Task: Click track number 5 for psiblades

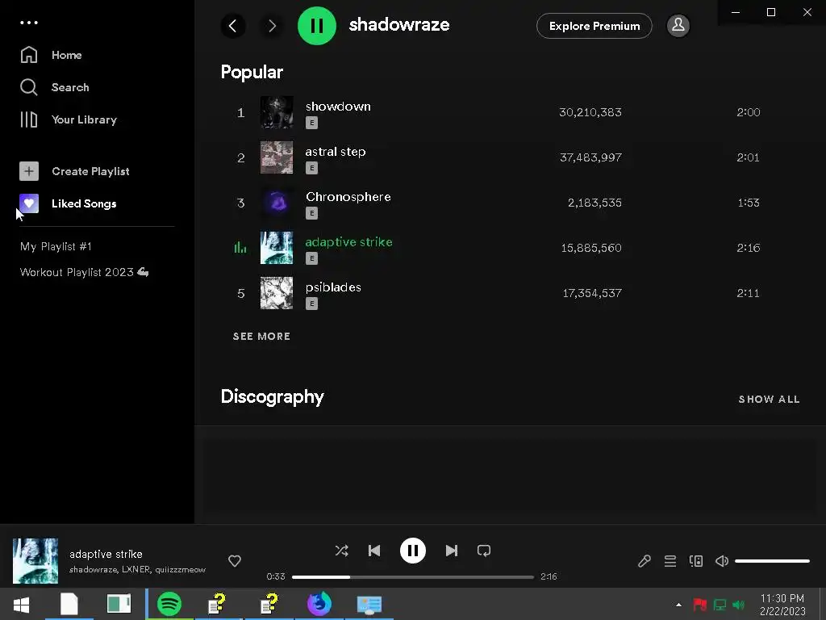Action: point(240,293)
